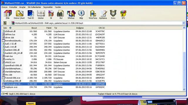Viewport: 188px width, 105px height.
Task: Click date 24.04.2013 10:32
Action: pos(83,59)
